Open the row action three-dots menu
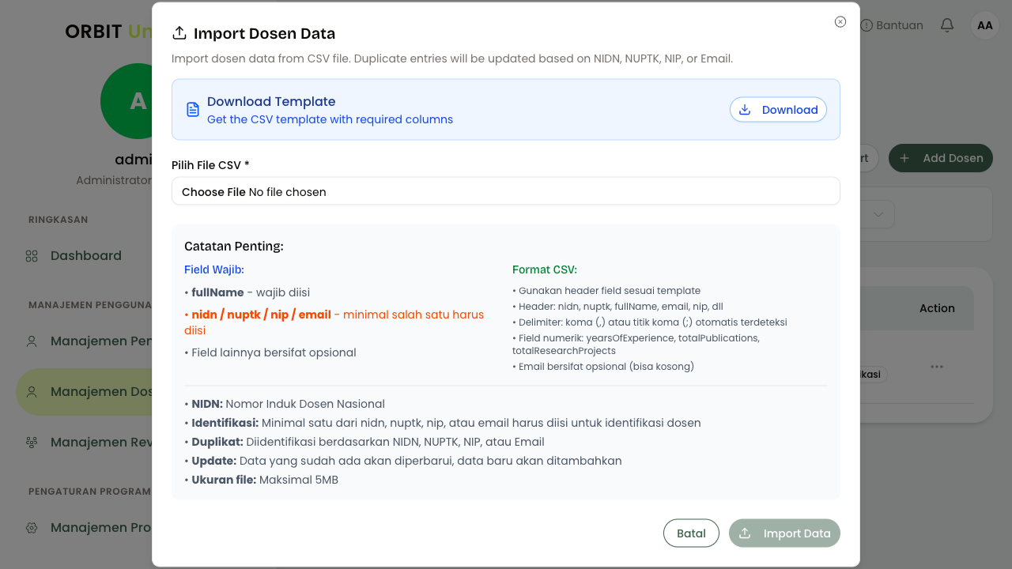The image size is (1012, 569). coord(937,367)
